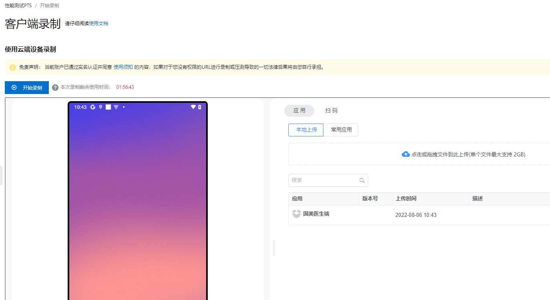The height and width of the screenshot is (300, 550).
Task: Click the cloud upload icon
Action: pos(405,154)
